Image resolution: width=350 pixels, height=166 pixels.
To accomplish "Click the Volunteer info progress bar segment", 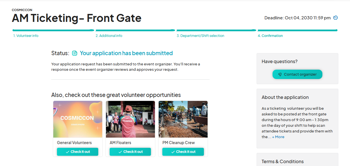I will [53, 30].
